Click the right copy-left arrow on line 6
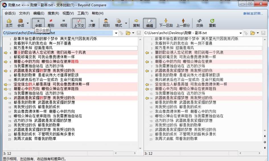Image resolution: width=269 pixels, height=161 pixels. [147, 62]
